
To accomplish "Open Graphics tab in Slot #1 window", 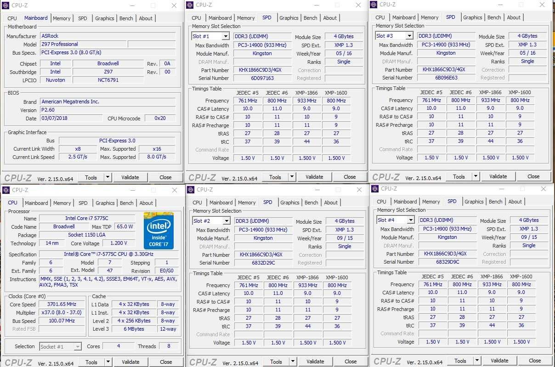I will pyautogui.click(x=289, y=18).
